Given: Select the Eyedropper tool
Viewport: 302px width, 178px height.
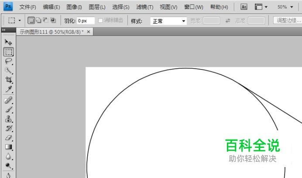Looking at the screenshot, I should pyautogui.click(x=8, y=89).
